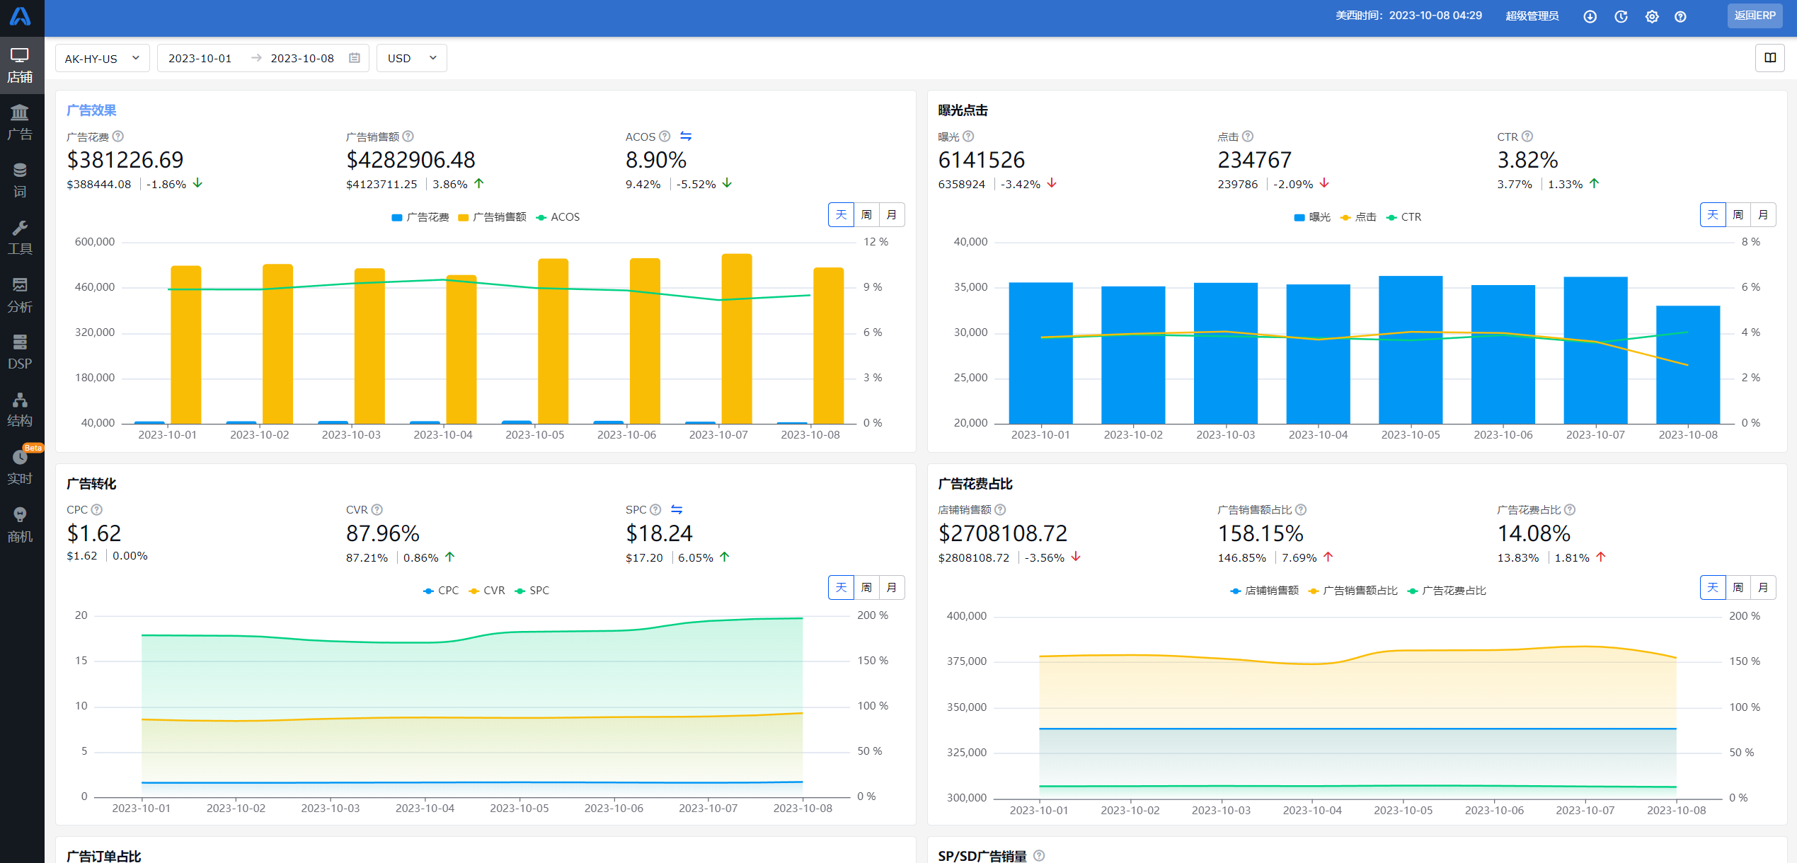Open the 工具 tools sidebar section
The height and width of the screenshot is (863, 1797).
(20, 237)
